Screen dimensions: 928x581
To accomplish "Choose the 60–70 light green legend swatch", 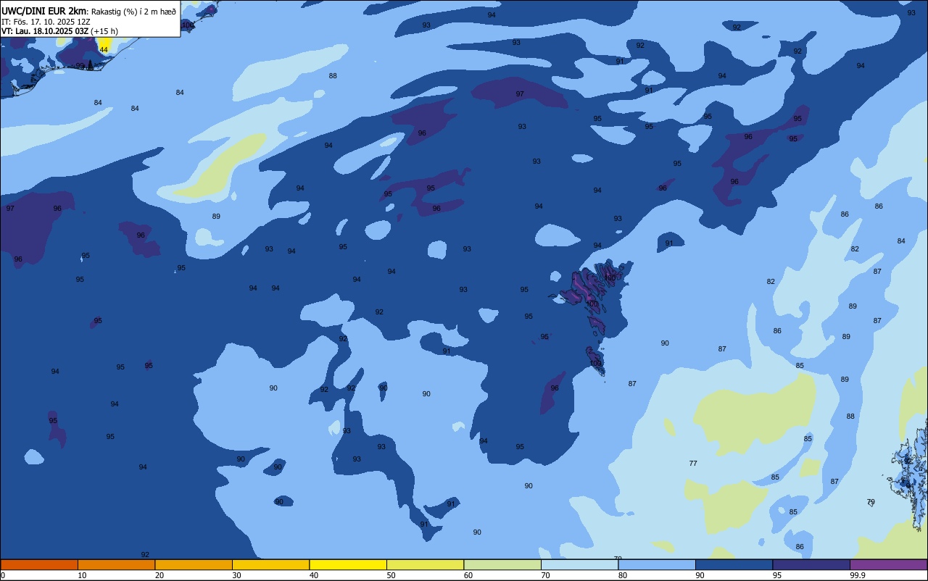I will [502, 564].
